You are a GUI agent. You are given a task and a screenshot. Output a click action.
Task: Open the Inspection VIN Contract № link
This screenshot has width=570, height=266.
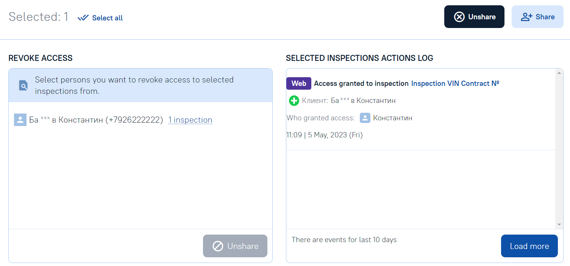pyautogui.click(x=455, y=83)
